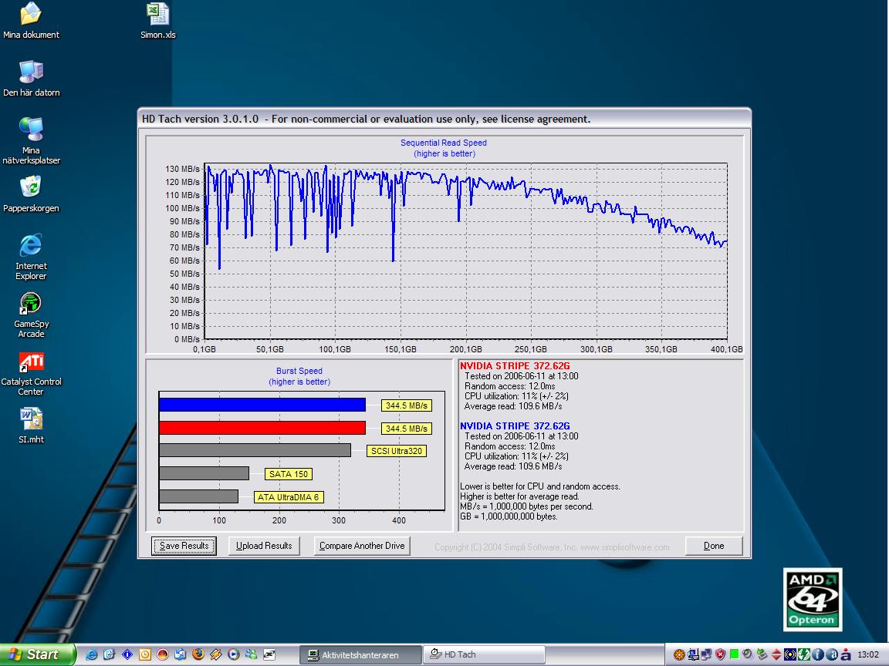Launch Internet Explorer from Quick Launch

click(x=91, y=654)
